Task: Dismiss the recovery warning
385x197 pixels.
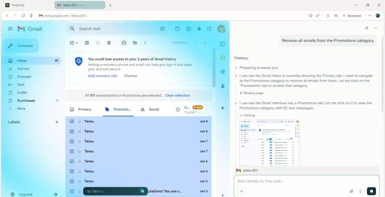Action: 130,76
